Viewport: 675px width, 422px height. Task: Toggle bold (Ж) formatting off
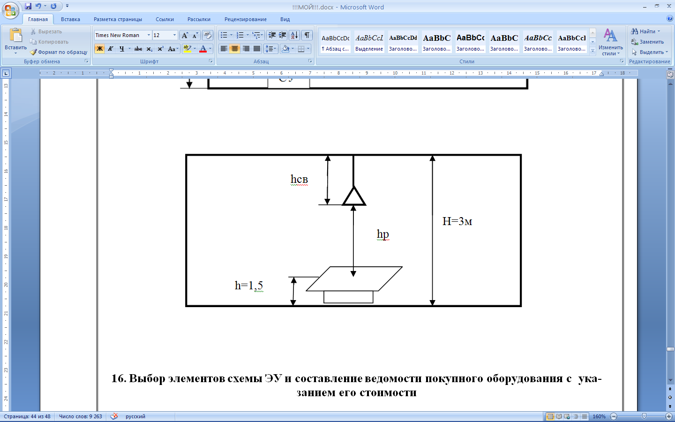(99, 49)
